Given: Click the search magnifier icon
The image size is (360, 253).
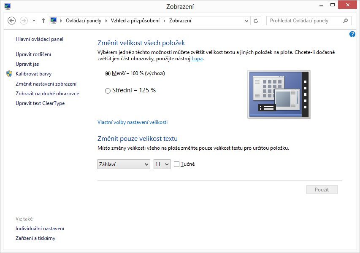Looking at the screenshot, I should pyautogui.click(x=346, y=20).
